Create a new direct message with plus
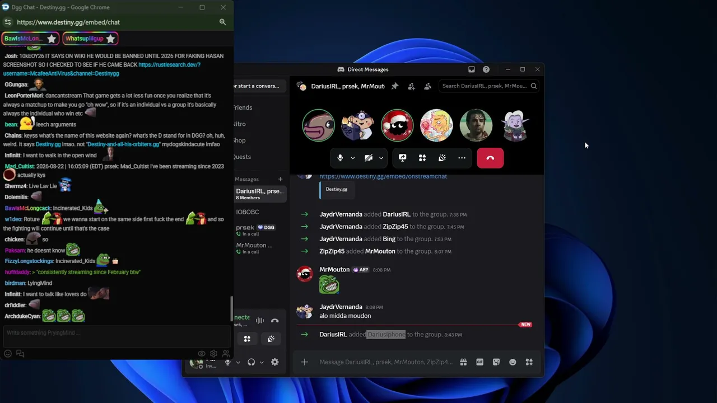The width and height of the screenshot is (717, 403). point(280,179)
